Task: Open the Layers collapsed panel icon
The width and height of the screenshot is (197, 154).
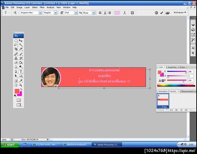Action: pyautogui.click(x=193, y=25)
